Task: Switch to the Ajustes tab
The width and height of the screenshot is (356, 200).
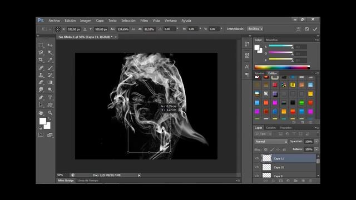Action: point(259,73)
